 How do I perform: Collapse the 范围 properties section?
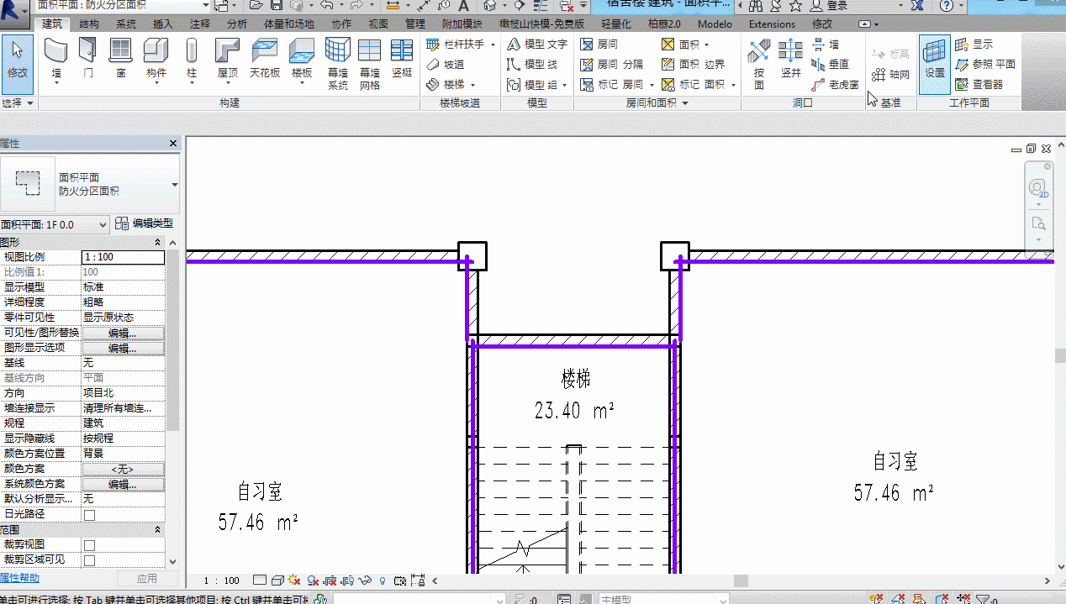tap(156, 530)
